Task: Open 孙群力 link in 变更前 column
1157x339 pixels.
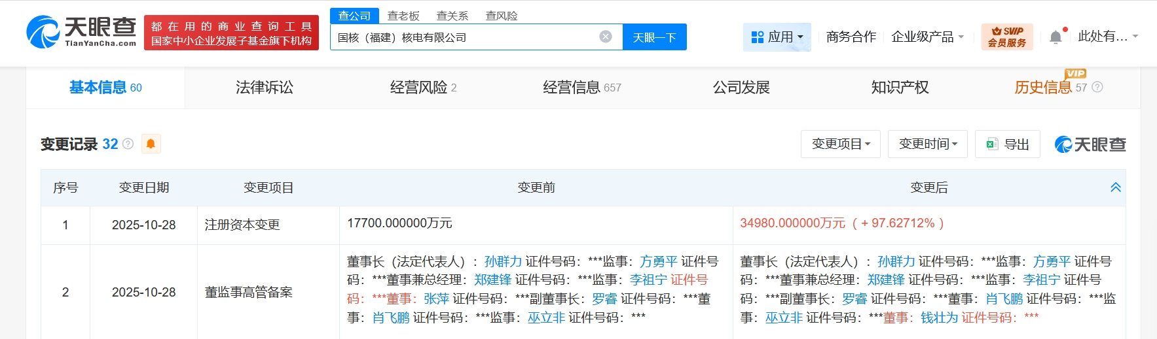Action: click(x=503, y=261)
